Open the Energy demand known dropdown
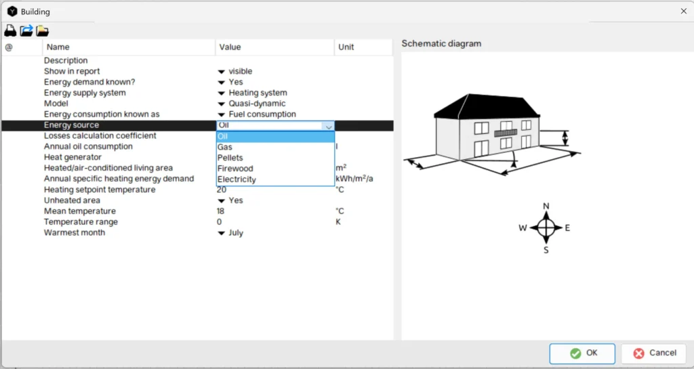This screenshot has width=694, height=369. click(222, 82)
